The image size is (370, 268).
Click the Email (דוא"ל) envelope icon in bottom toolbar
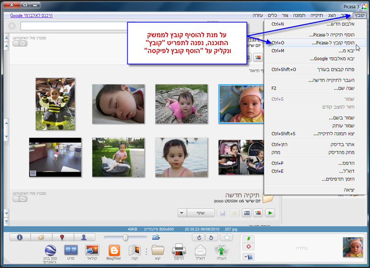coord(200,250)
